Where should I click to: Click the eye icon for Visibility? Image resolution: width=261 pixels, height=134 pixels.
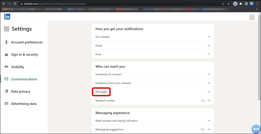click(x=6, y=67)
